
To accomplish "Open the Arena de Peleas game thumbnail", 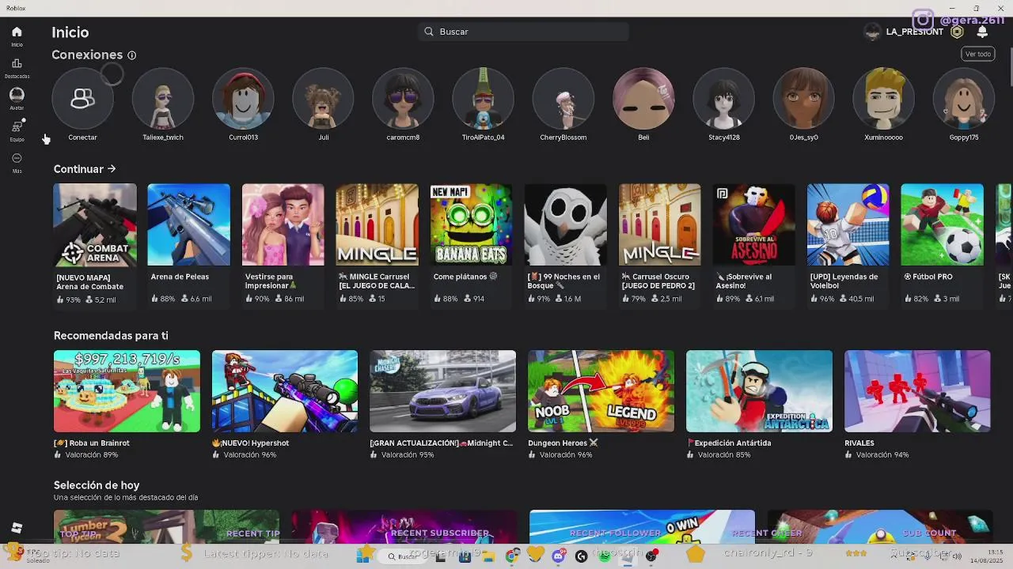I will point(189,224).
